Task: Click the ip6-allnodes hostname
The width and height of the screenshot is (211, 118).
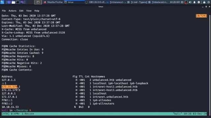Action: click(102, 100)
